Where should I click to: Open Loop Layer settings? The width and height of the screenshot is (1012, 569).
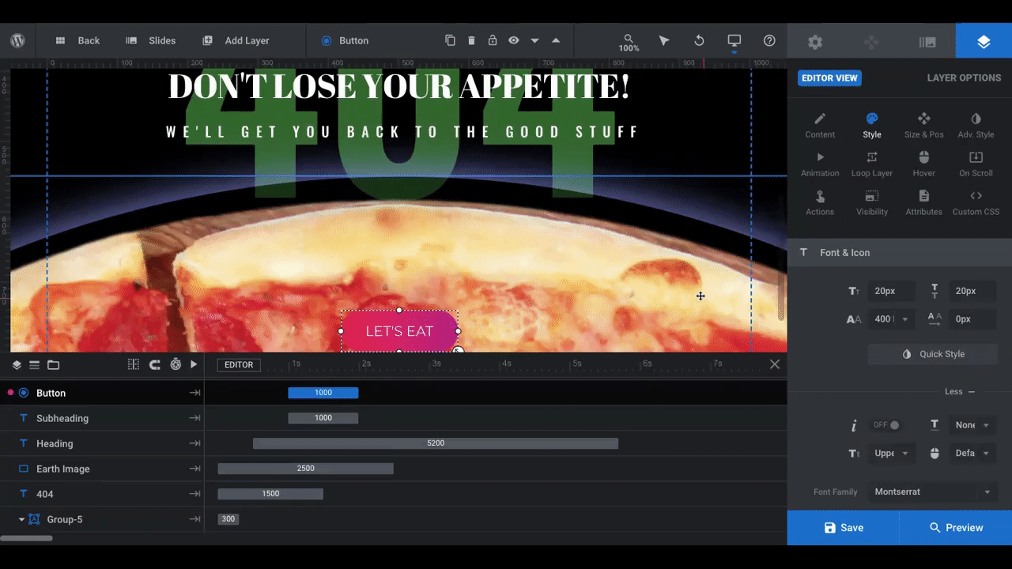[x=872, y=164]
